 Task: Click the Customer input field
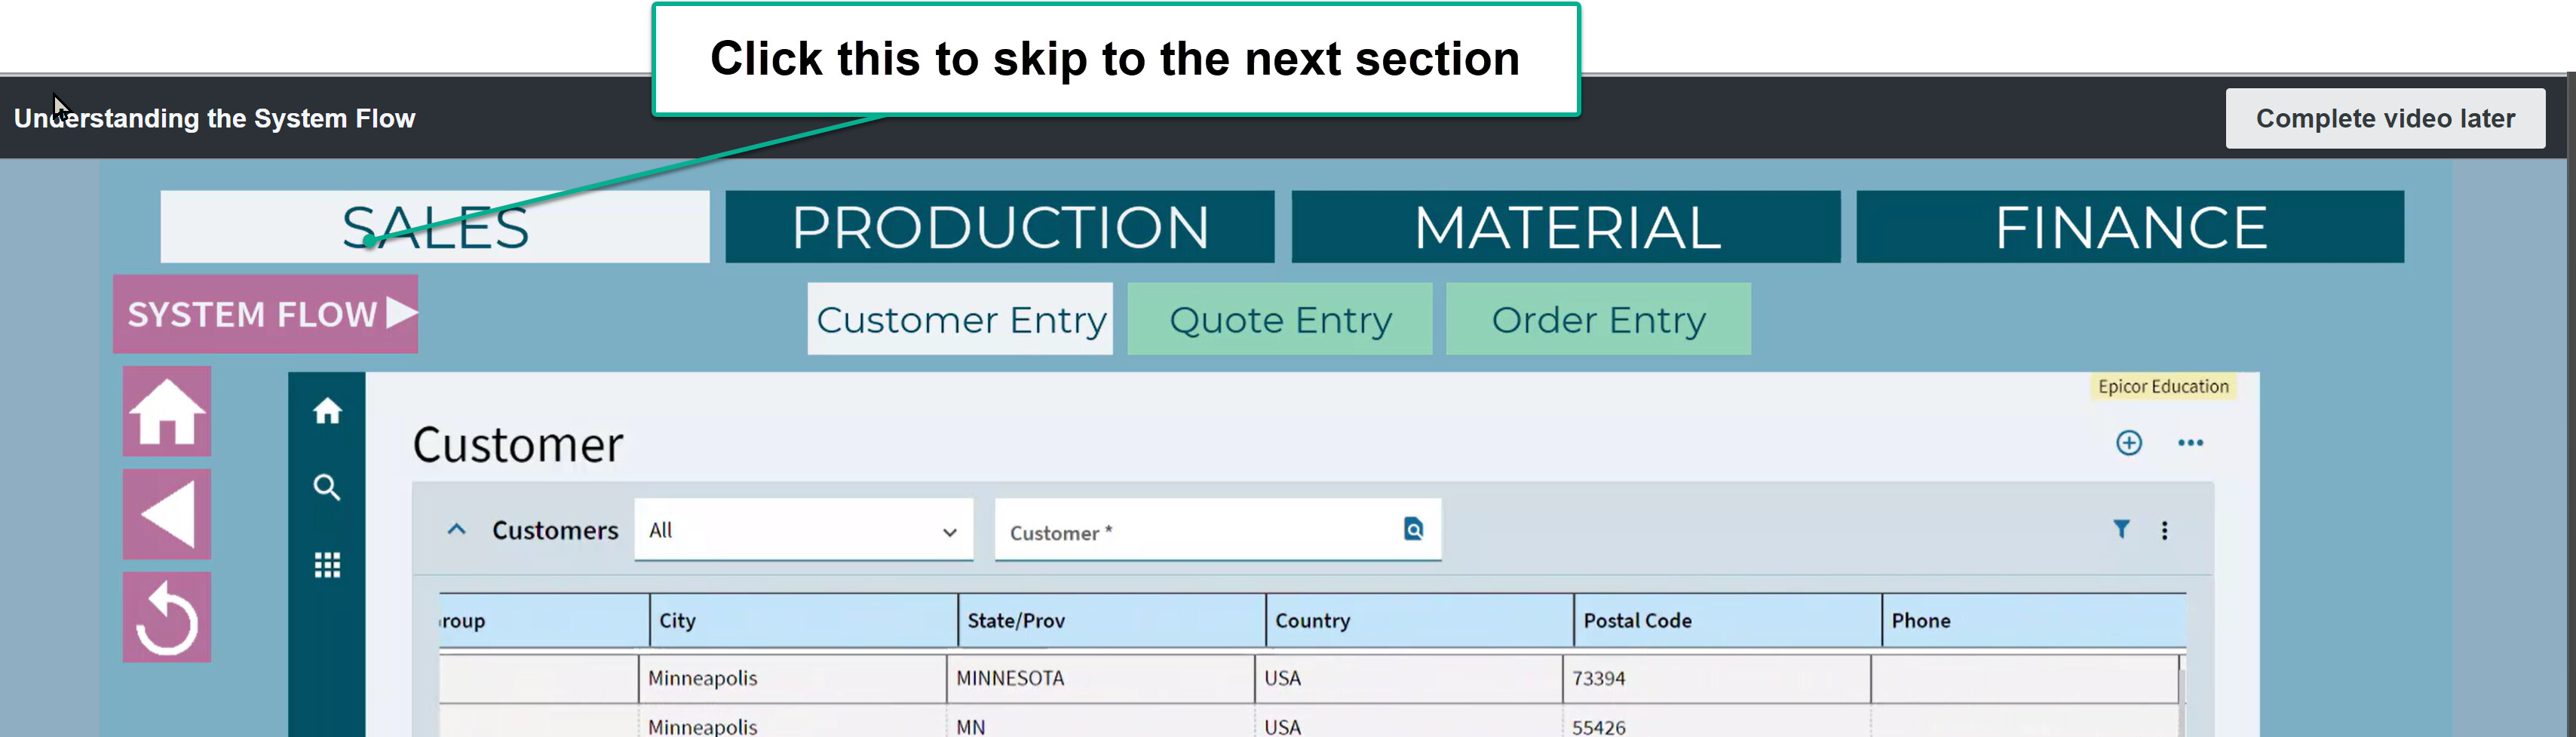point(1218,530)
